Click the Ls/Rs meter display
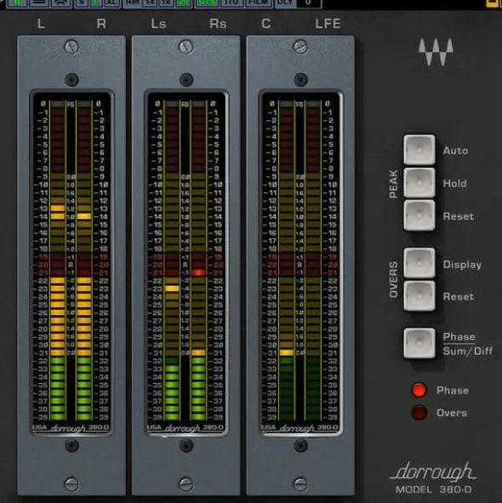This screenshot has height=503, width=502. (186, 262)
